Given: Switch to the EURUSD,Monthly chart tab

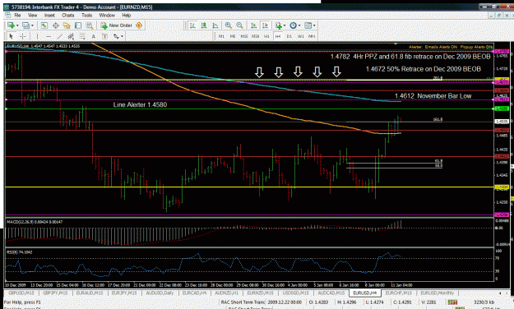Looking at the screenshot, I should pyautogui.click(x=437, y=293).
